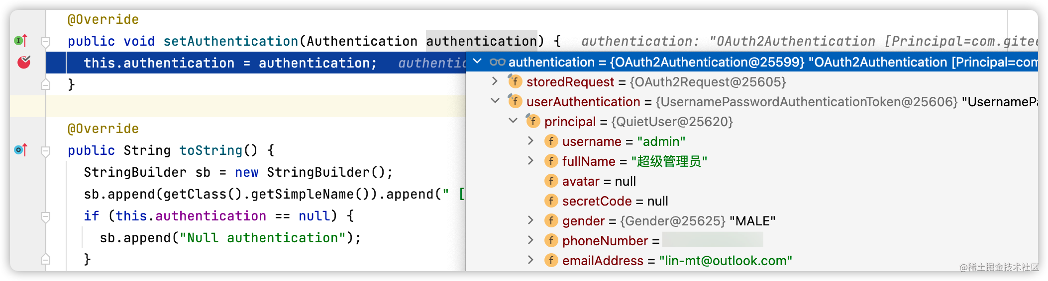1048x281 pixels.
Task: Select the avatar = null entry
Action: [x=599, y=181]
